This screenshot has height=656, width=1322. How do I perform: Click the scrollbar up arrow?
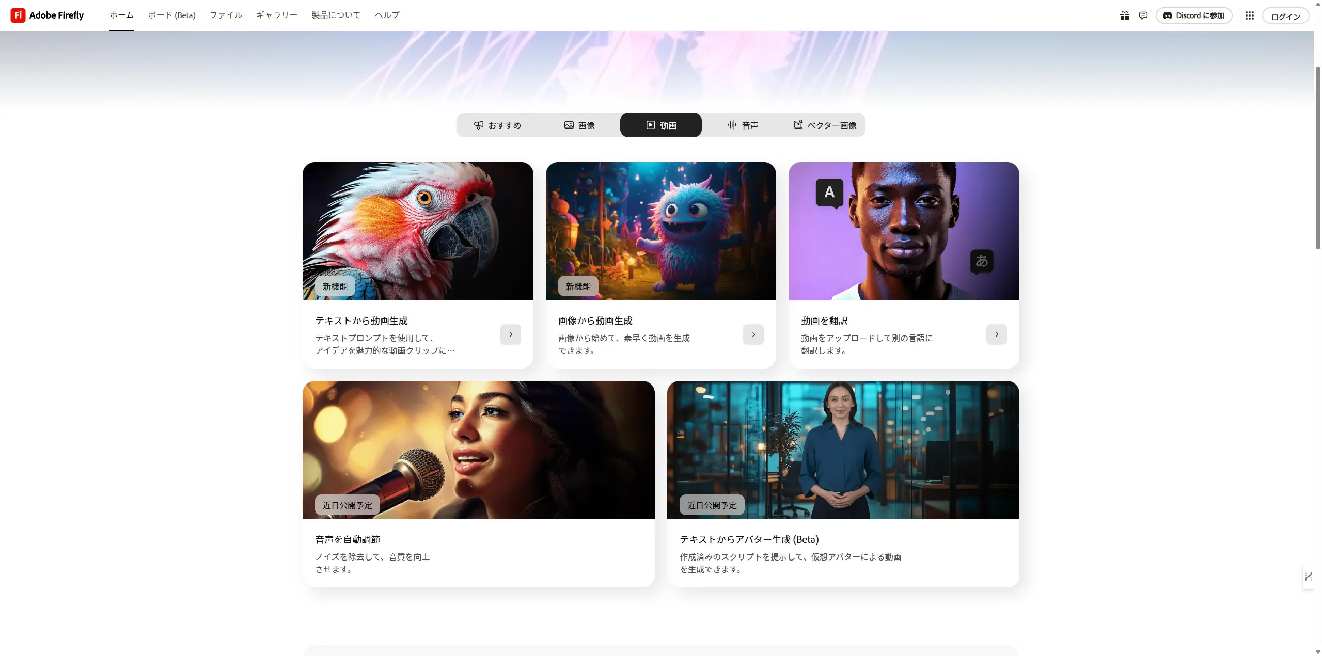point(1317,4)
